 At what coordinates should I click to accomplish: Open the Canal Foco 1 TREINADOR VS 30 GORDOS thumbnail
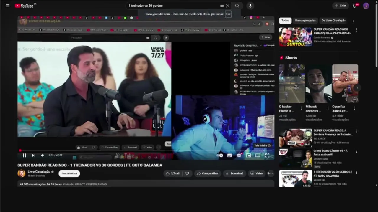pyautogui.click(x=295, y=178)
